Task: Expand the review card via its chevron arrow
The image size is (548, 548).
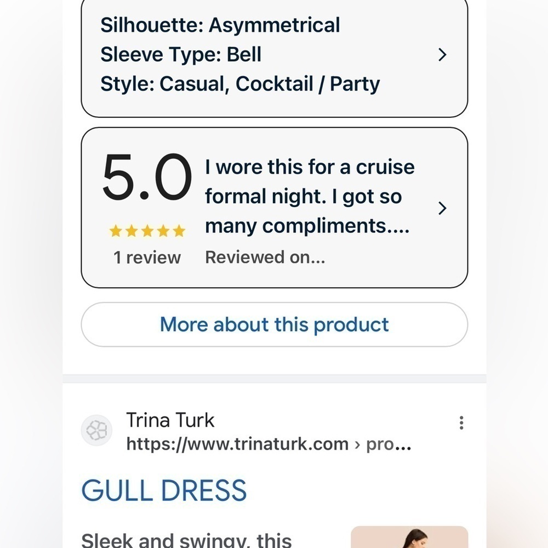Action: tap(442, 208)
